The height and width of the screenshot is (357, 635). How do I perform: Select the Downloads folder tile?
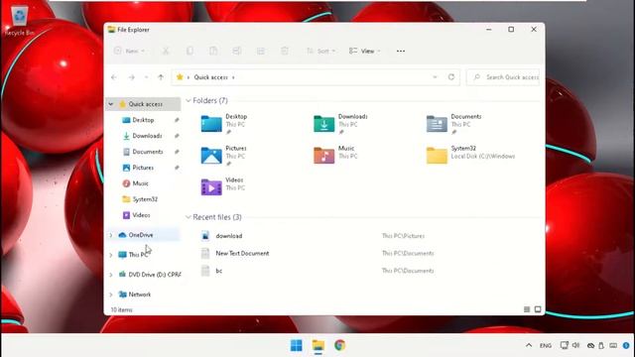tap(340, 124)
